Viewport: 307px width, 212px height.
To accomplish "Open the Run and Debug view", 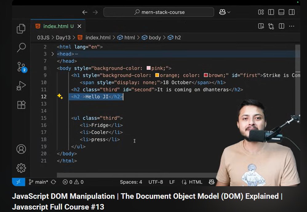I will tap(21, 86).
